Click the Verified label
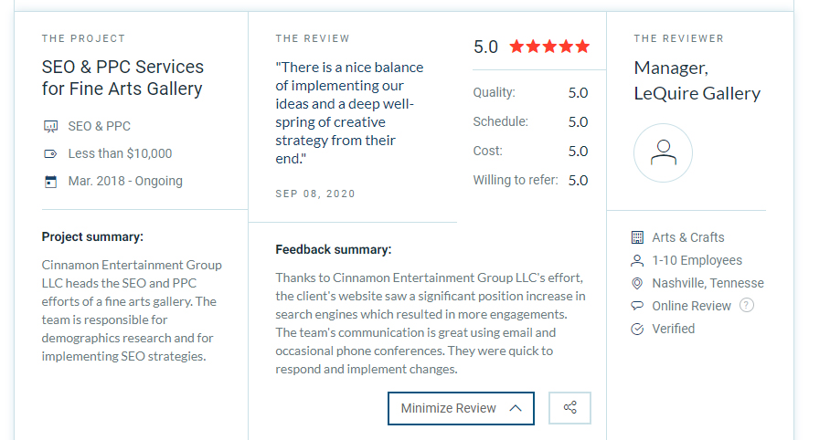This screenshot has height=440, width=830. 673,329
